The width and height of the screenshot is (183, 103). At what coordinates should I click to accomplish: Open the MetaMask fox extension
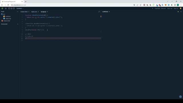pos(166,5)
